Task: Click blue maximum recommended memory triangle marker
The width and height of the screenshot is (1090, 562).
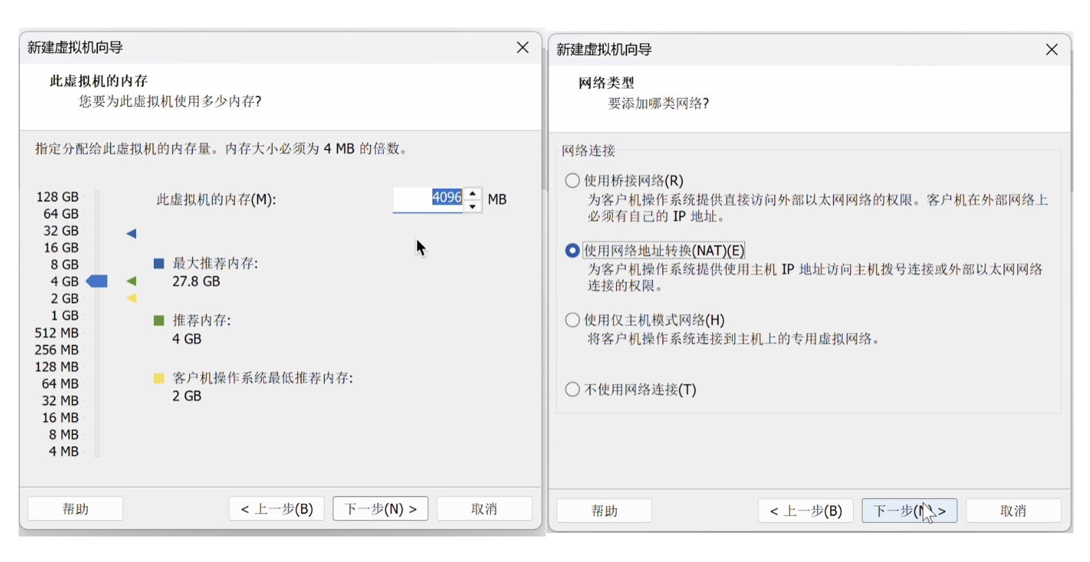Action: click(131, 233)
